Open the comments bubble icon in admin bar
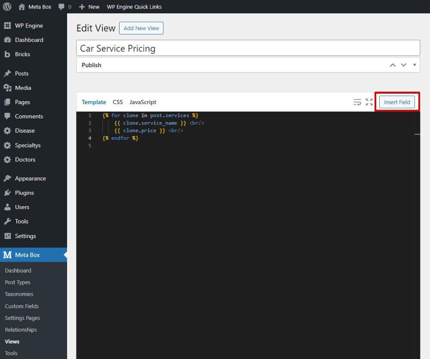Screen dimensions: 430x359 click(x=62, y=7)
